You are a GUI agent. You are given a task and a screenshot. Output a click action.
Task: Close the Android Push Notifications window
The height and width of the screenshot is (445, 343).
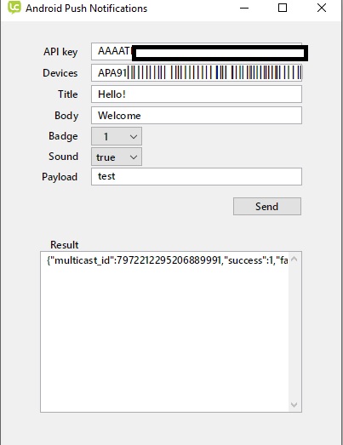point(322,8)
